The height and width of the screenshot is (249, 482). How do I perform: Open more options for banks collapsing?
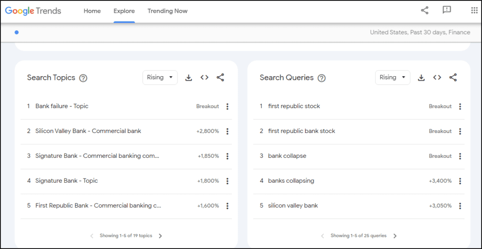tap(460, 181)
